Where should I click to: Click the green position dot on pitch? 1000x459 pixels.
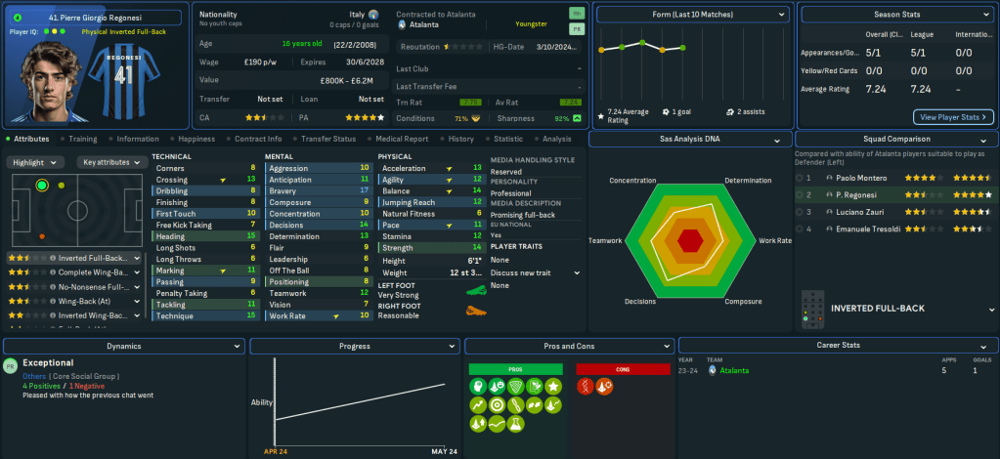point(41,185)
